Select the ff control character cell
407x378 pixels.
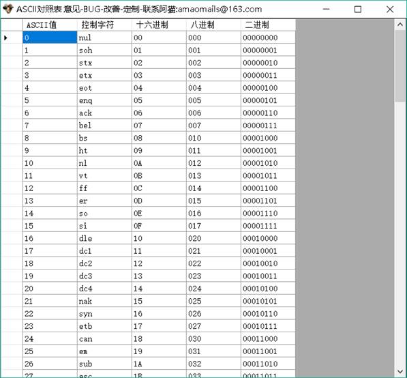[x=104, y=188]
